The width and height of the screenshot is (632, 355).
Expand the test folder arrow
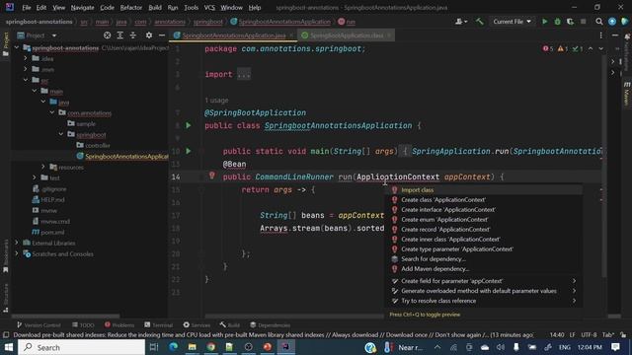(35, 177)
